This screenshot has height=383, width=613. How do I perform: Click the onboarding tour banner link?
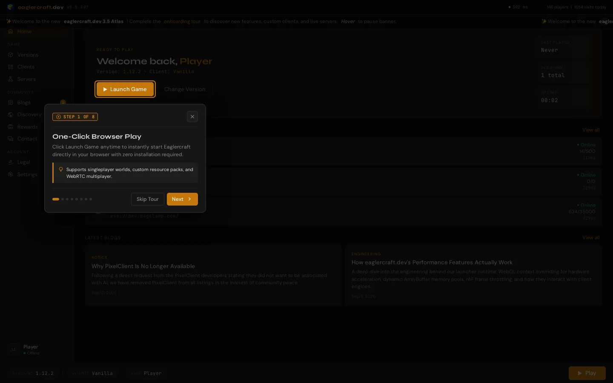point(182,21)
